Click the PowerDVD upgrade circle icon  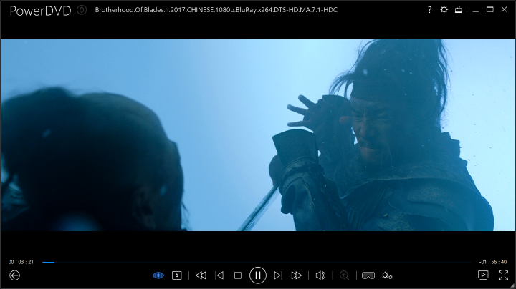coord(82,10)
